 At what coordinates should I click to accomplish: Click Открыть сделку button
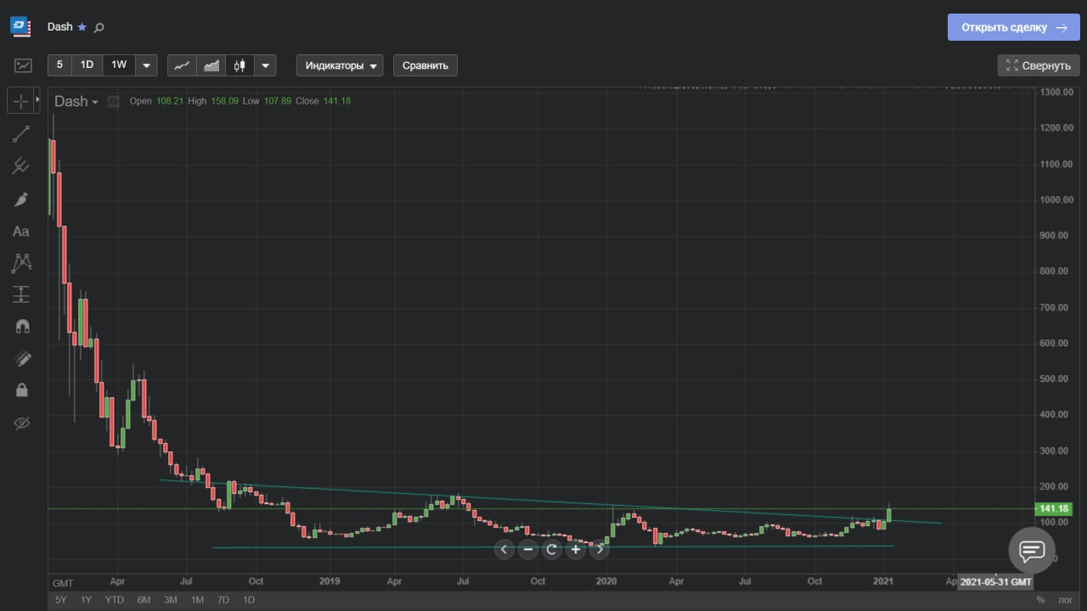click(x=1013, y=27)
